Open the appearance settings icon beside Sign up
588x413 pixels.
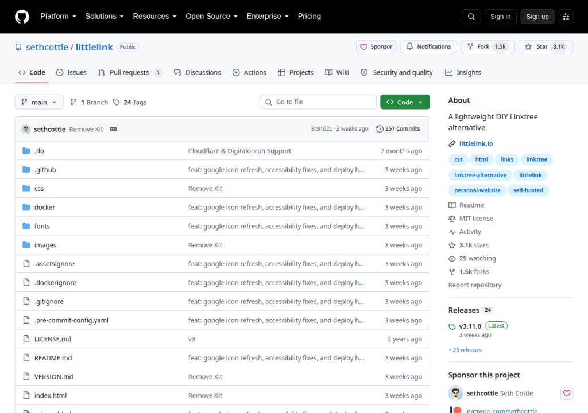pyautogui.click(x=566, y=17)
